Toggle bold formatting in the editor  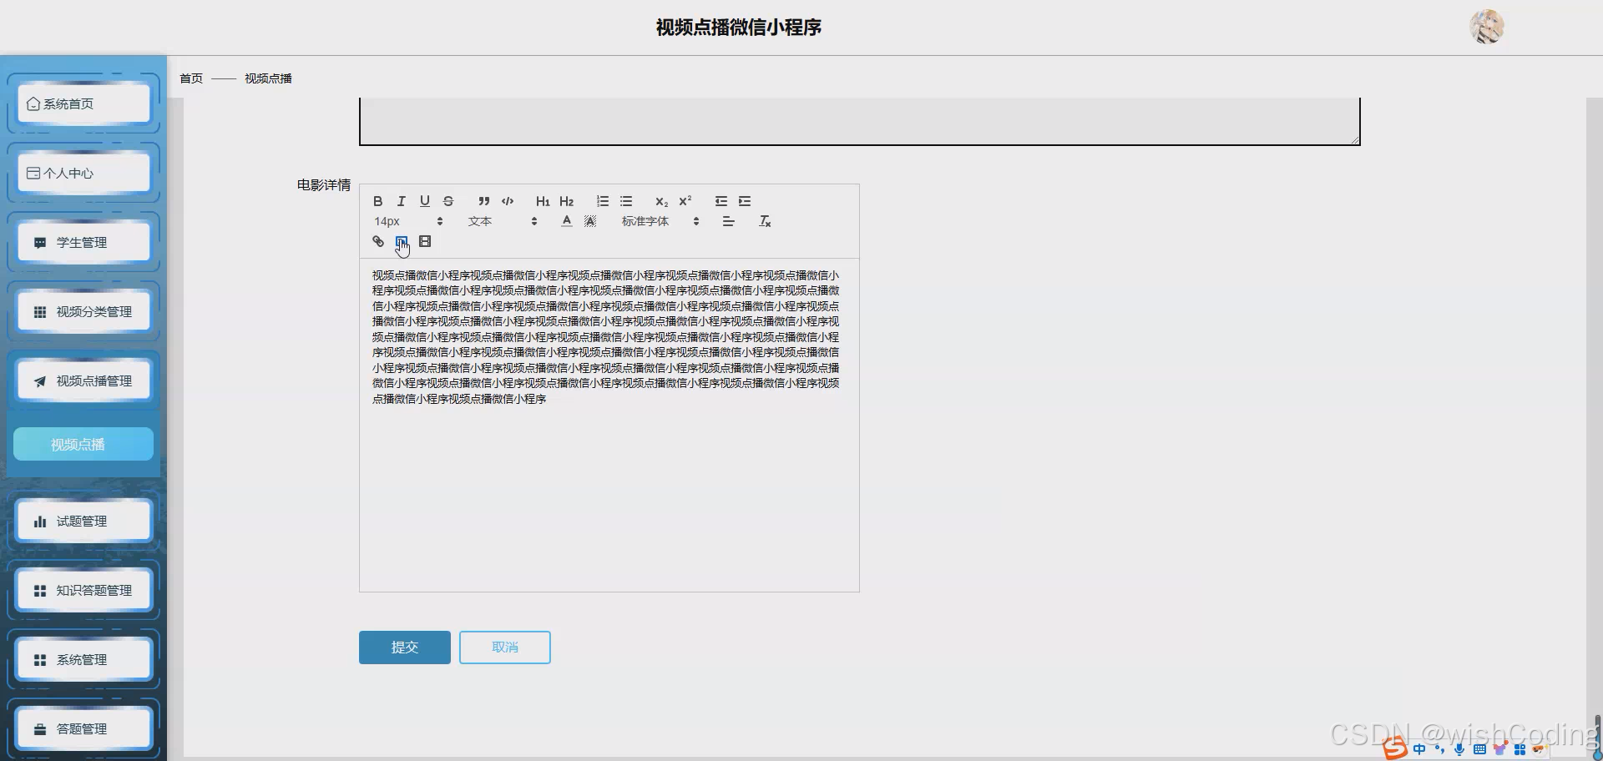377,201
